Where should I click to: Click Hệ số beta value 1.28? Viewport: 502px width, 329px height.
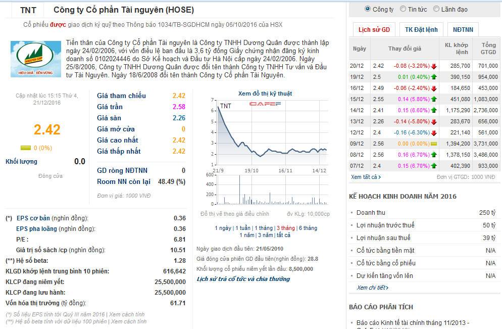tap(180, 261)
